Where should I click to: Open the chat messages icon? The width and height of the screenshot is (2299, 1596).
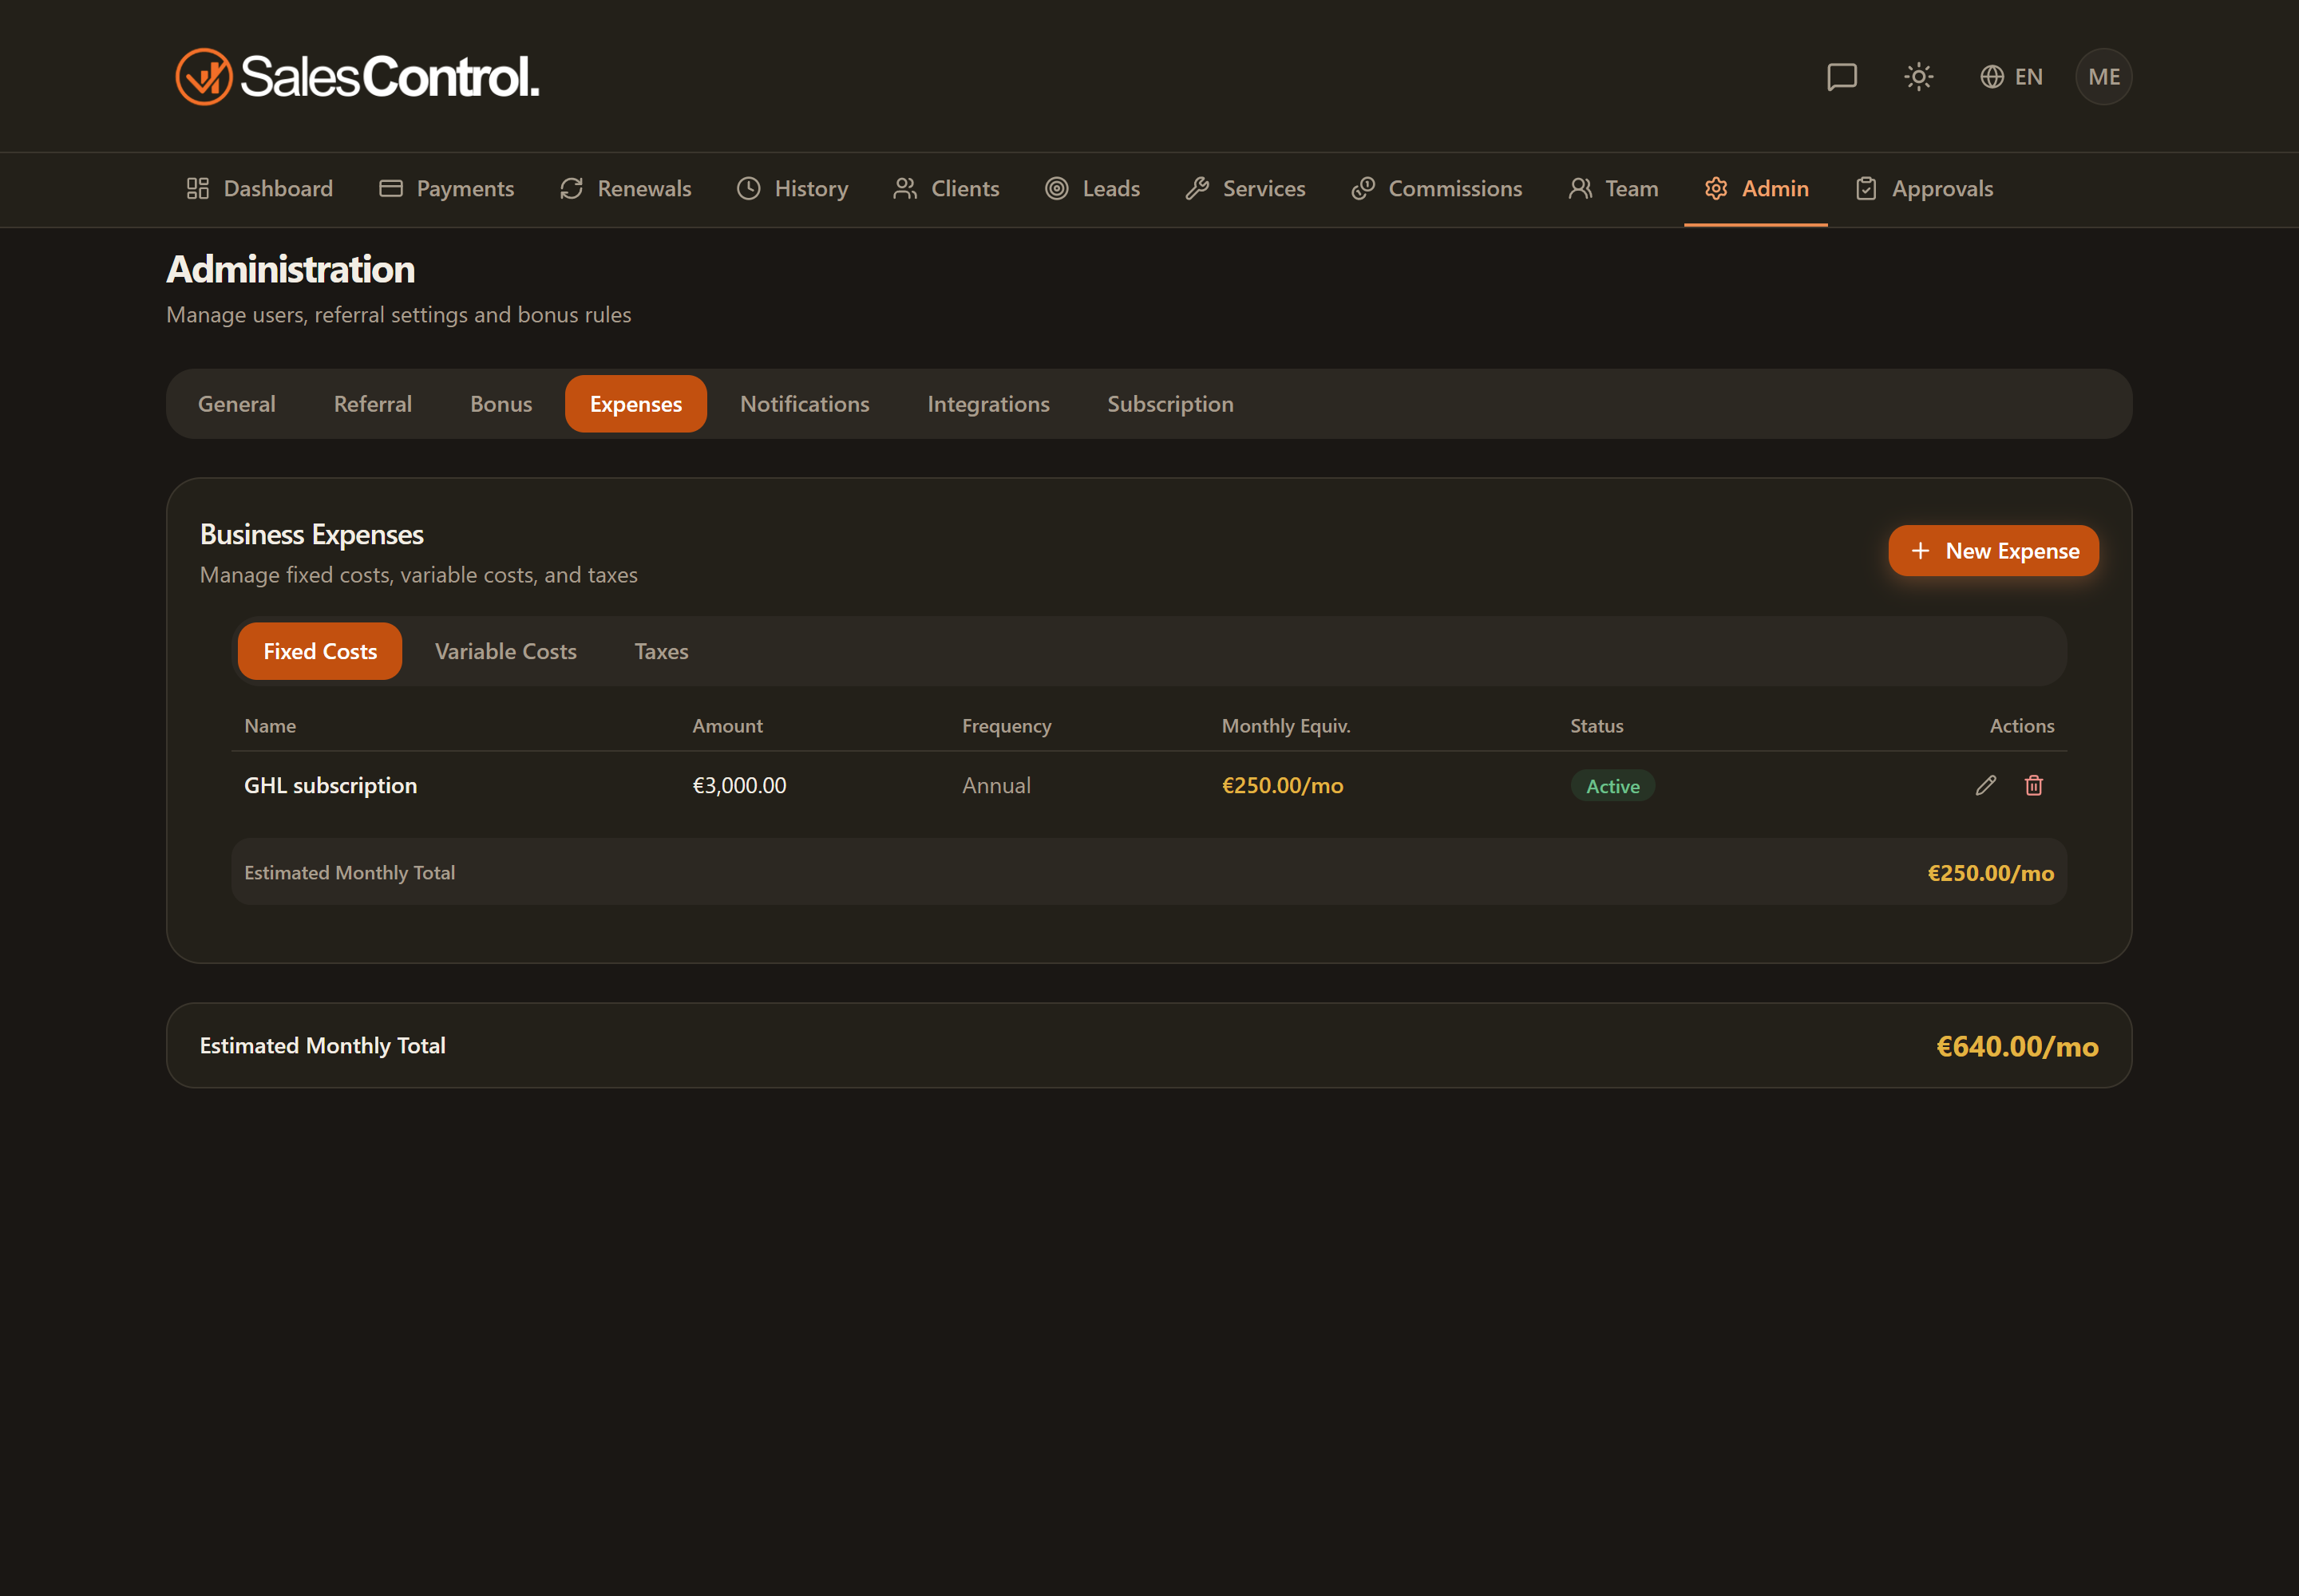1842,77
